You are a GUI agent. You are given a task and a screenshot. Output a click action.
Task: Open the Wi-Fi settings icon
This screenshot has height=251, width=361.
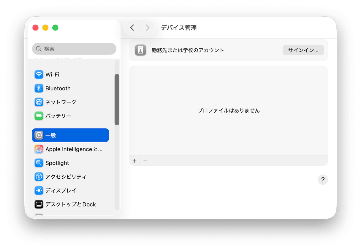coord(39,74)
